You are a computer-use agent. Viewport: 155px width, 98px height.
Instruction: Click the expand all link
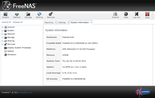coord(6,22)
